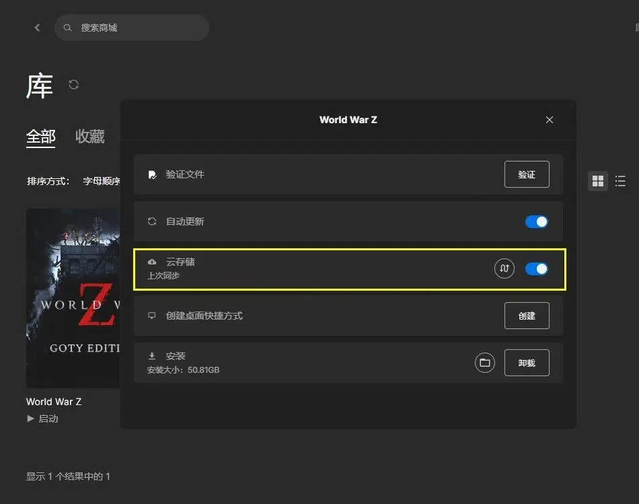
Task: Open the 收藏 tab
Action: (90, 136)
